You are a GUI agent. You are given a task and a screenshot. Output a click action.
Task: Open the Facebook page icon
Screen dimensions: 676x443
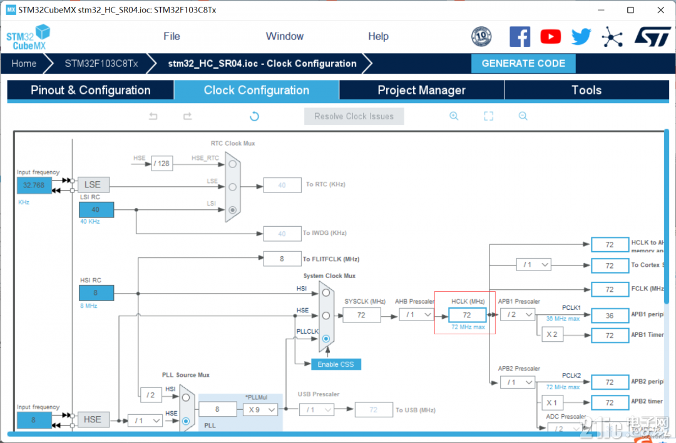pos(520,37)
